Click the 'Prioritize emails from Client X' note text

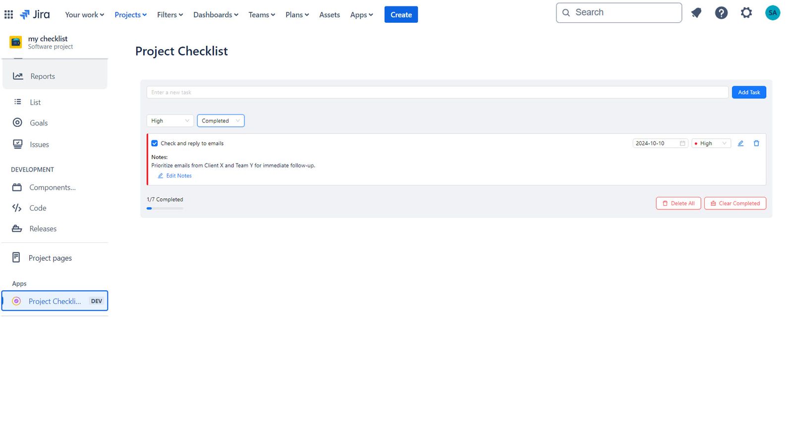pos(233,166)
